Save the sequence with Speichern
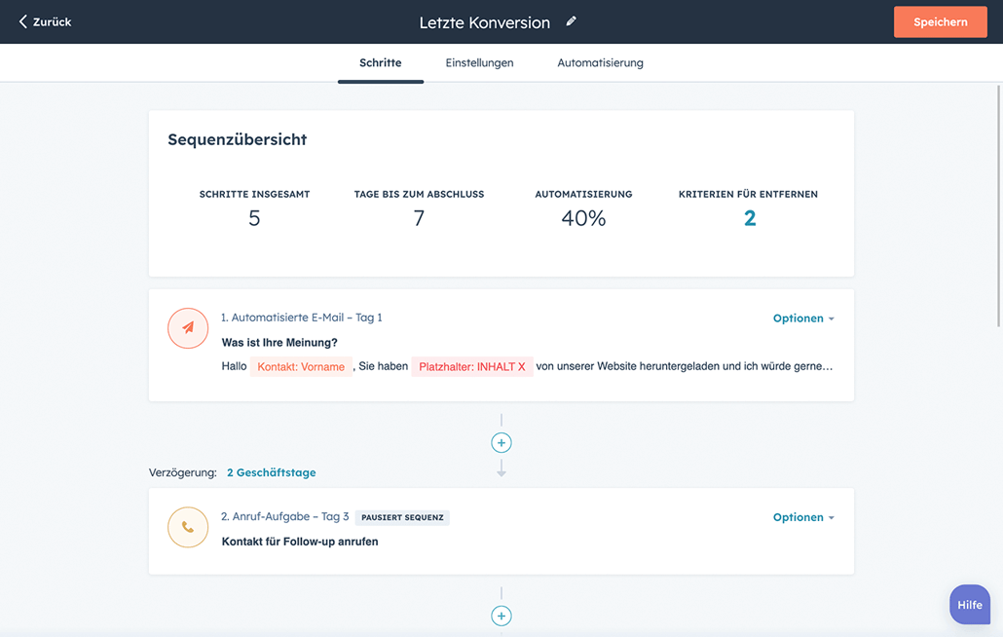The width and height of the screenshot is (1003, 637). [939, 20]
